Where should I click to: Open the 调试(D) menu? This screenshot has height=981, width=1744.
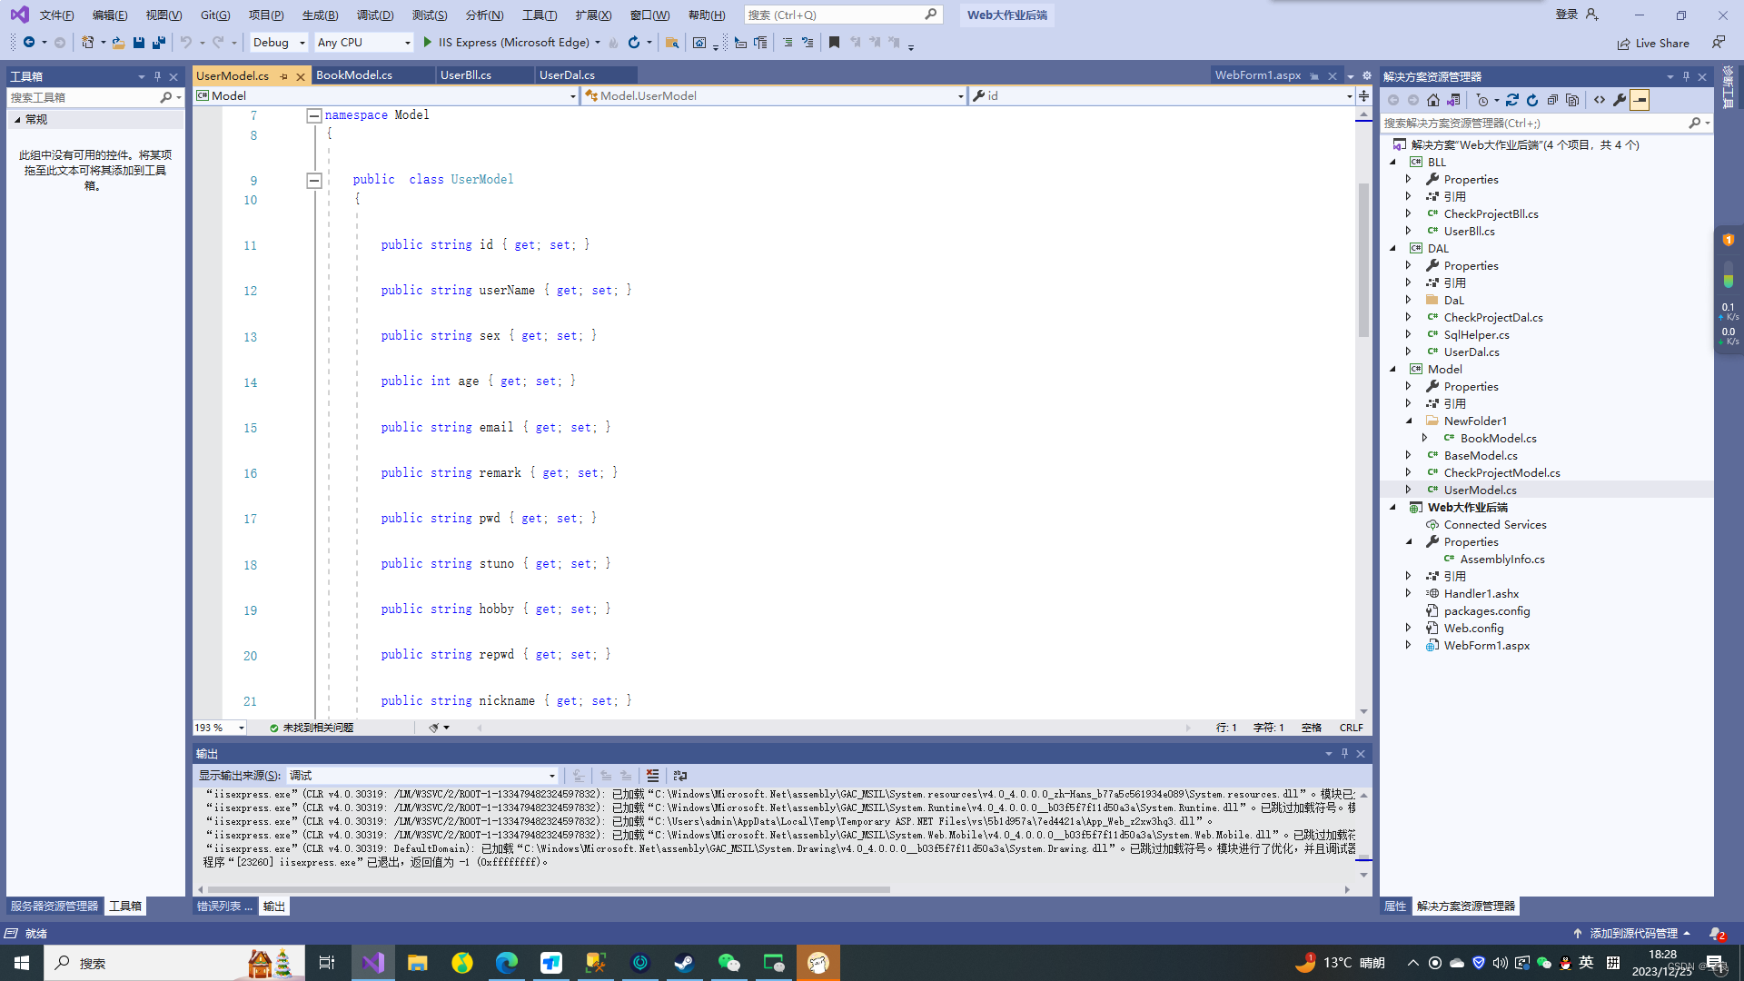pyautogui.click(x=374, y=15)
